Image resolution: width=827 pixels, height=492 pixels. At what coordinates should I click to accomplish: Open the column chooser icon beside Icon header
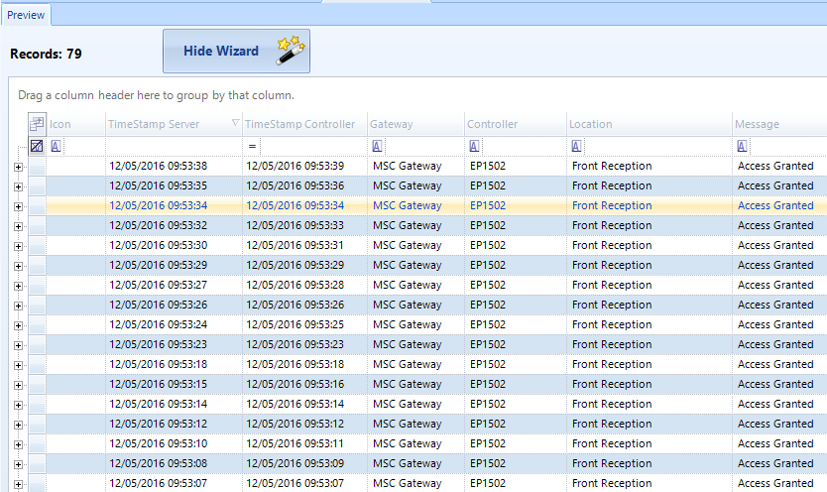pyautogui.click(x=37, y=124)
